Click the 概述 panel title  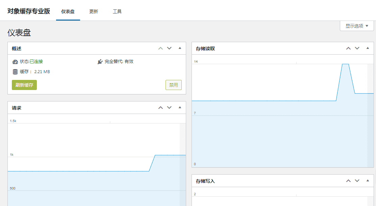pos(17,49)
